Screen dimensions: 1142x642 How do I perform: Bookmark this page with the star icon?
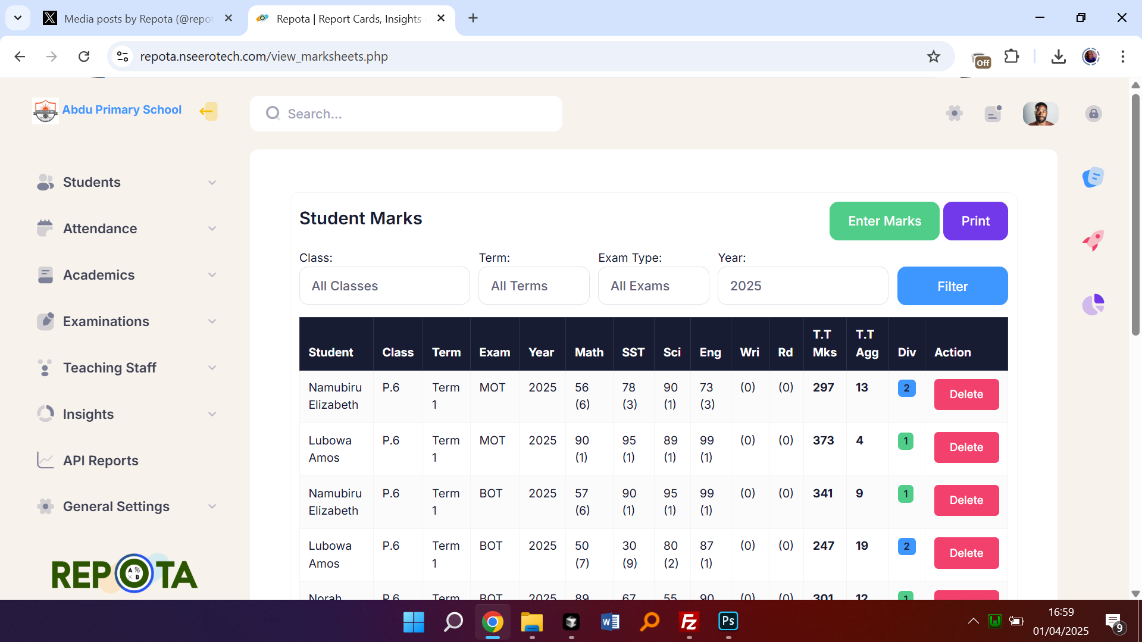933,57
